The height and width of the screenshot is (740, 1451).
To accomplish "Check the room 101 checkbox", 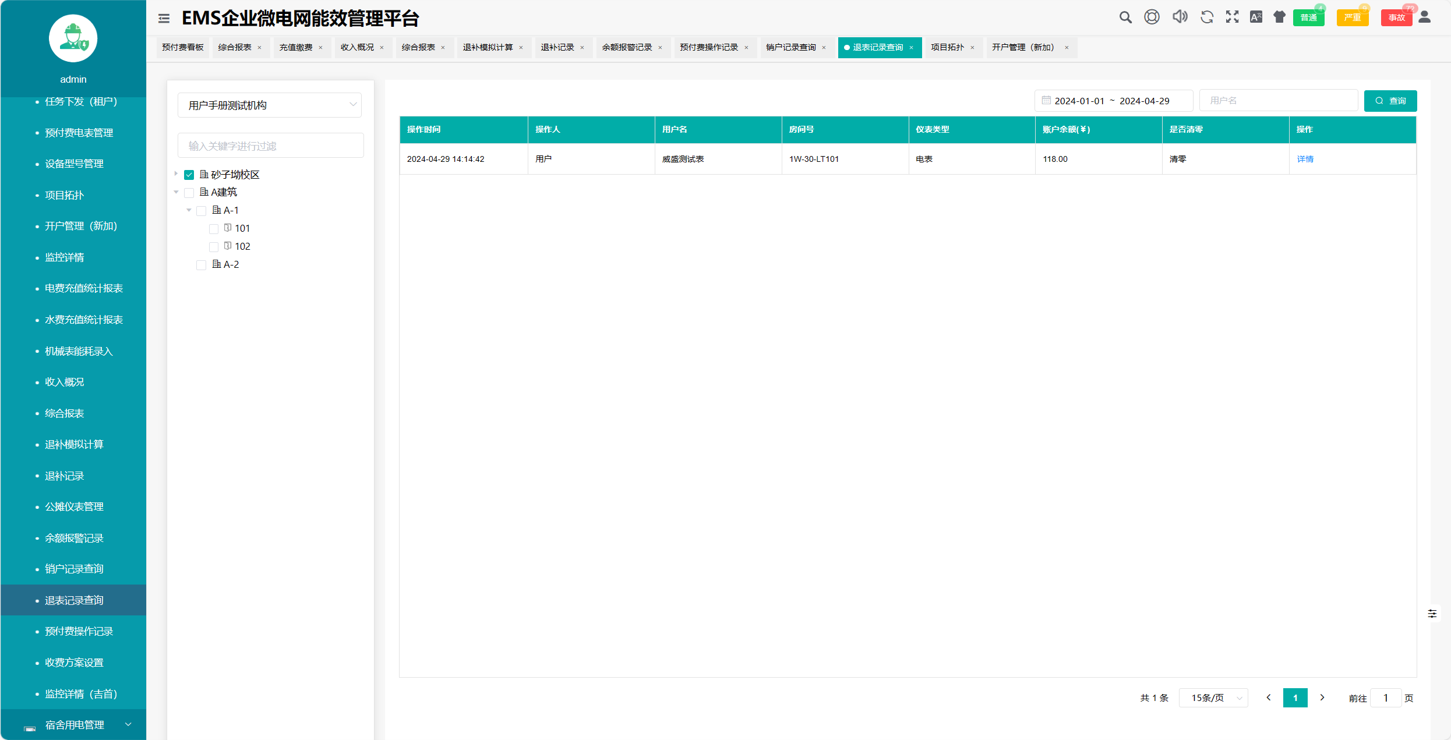I will click(x=214, y=229).
